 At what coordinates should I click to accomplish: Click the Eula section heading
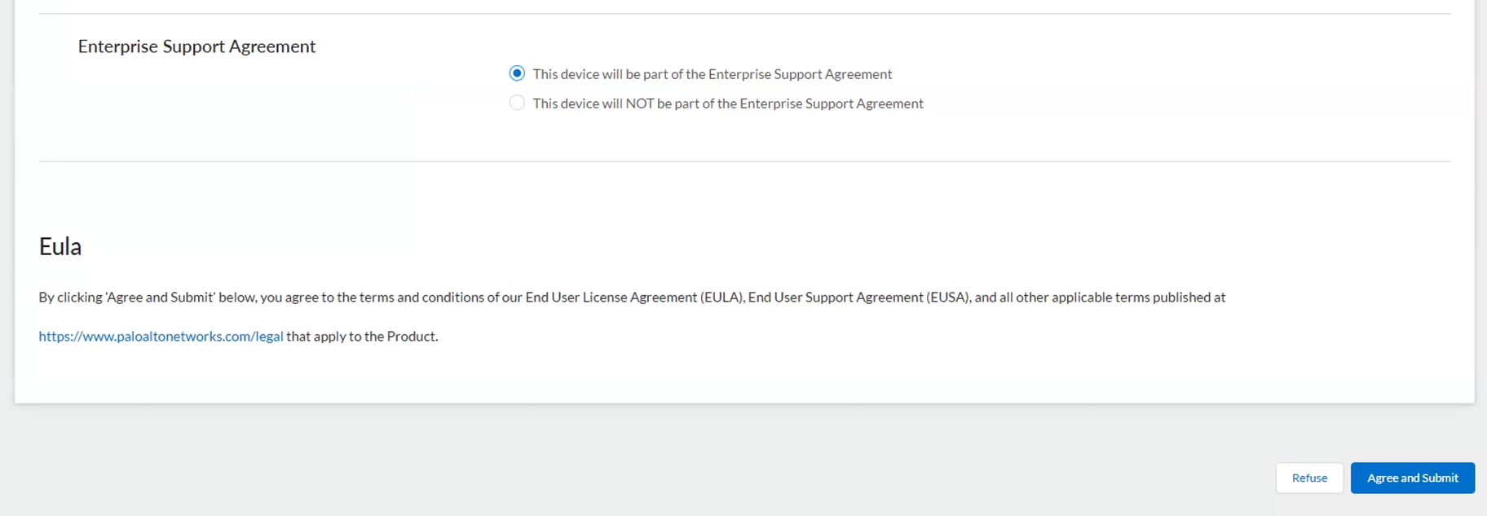[x=60, y=246]
